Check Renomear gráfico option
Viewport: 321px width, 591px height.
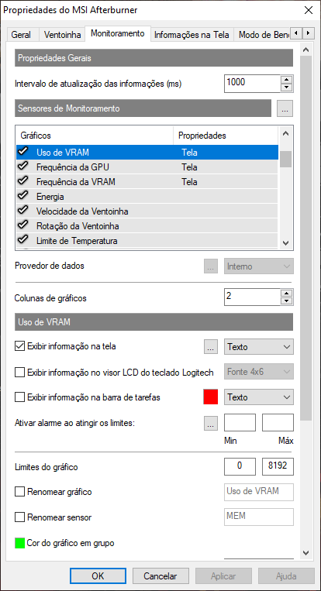19,492
